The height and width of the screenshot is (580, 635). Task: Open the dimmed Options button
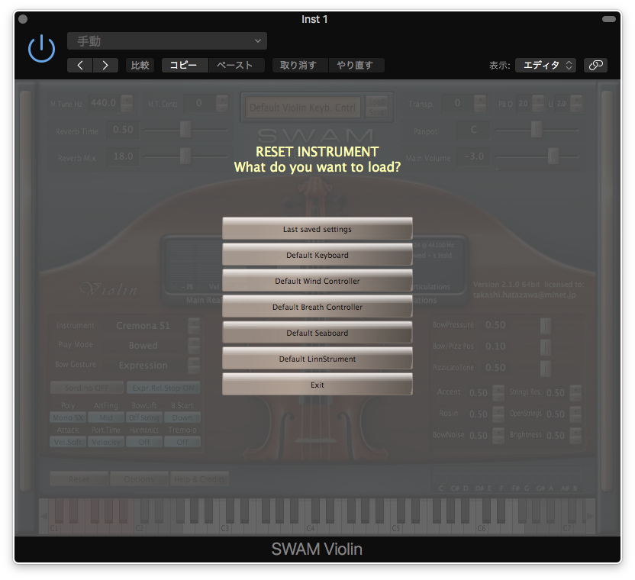[x=139, y=479]
